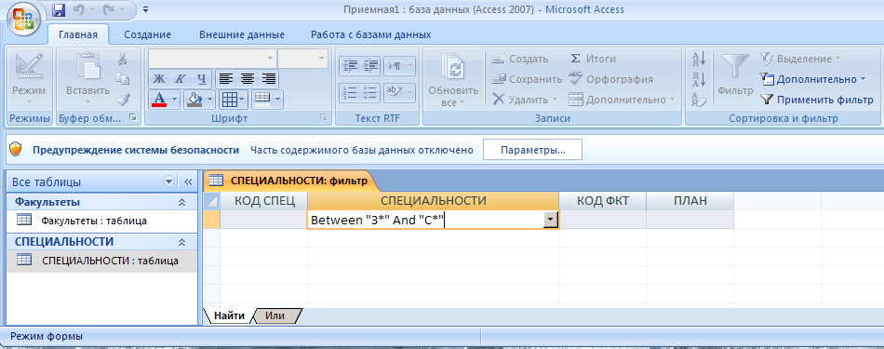Open the filter criteria dropdown in СПЕЦИАЛЬНОСТИ column
Image resolution: width=884 pixels, height=349 pixels.
[x=550, y=221]
